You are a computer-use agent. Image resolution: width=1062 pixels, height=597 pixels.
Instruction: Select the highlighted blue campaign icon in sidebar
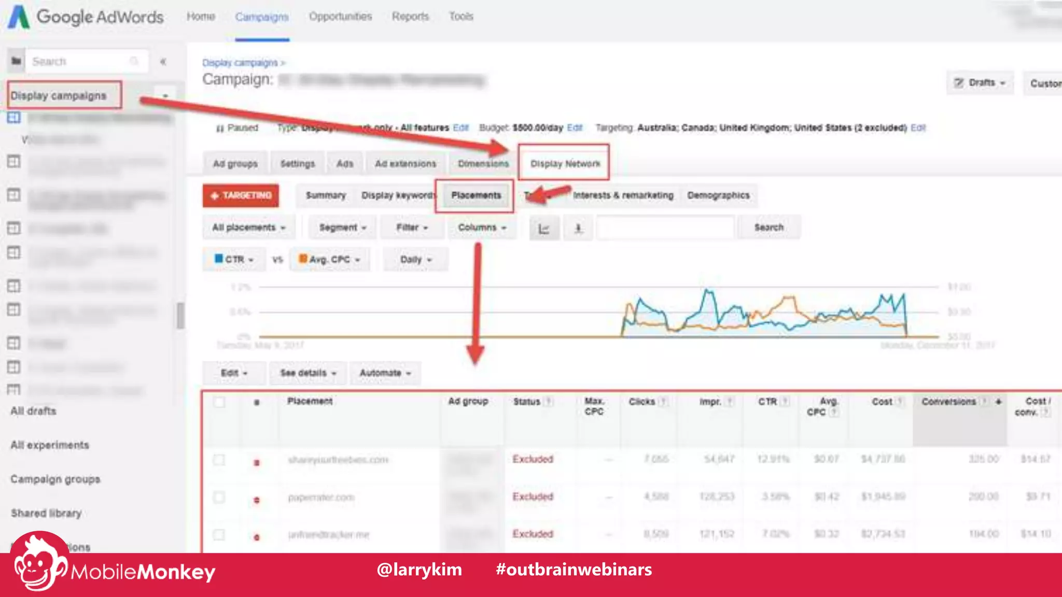click(x=14, y=118)
